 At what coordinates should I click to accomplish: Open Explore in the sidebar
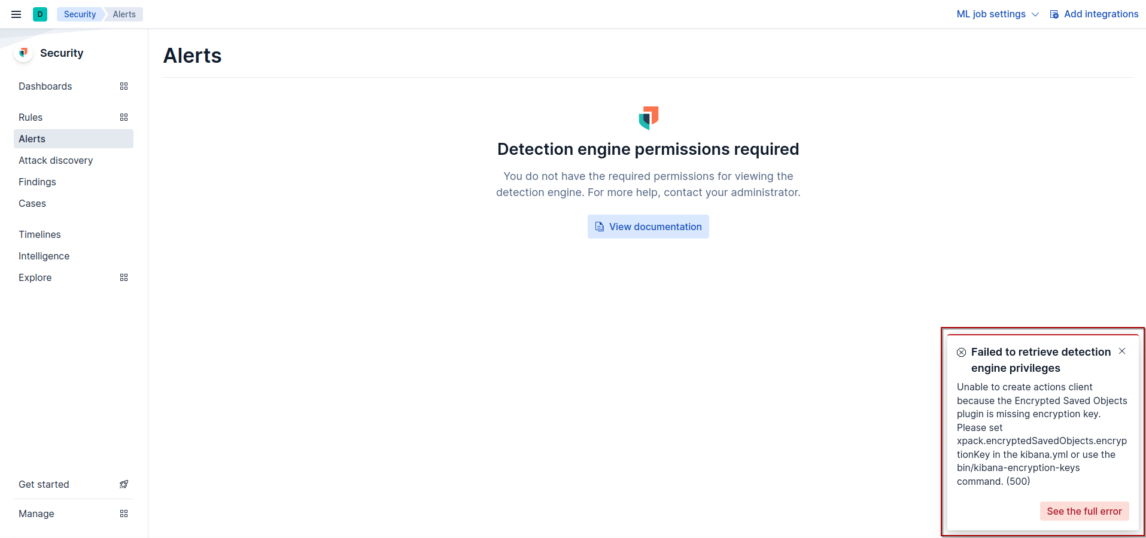35,277
